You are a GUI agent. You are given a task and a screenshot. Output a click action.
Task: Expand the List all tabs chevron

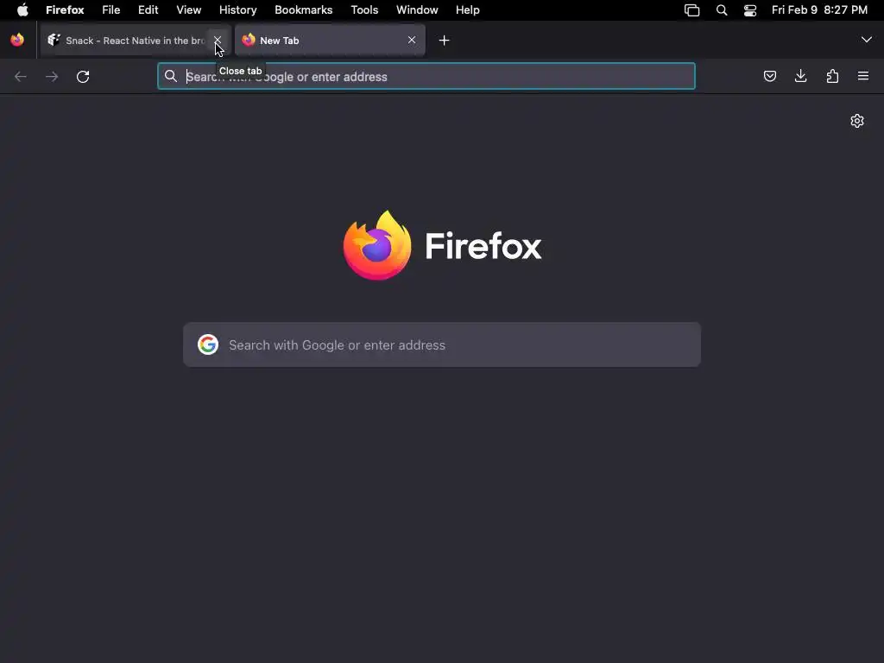867,40
